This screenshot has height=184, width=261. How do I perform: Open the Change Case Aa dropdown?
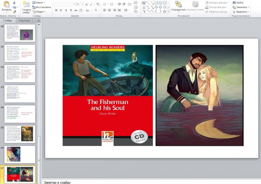(88, 10)
